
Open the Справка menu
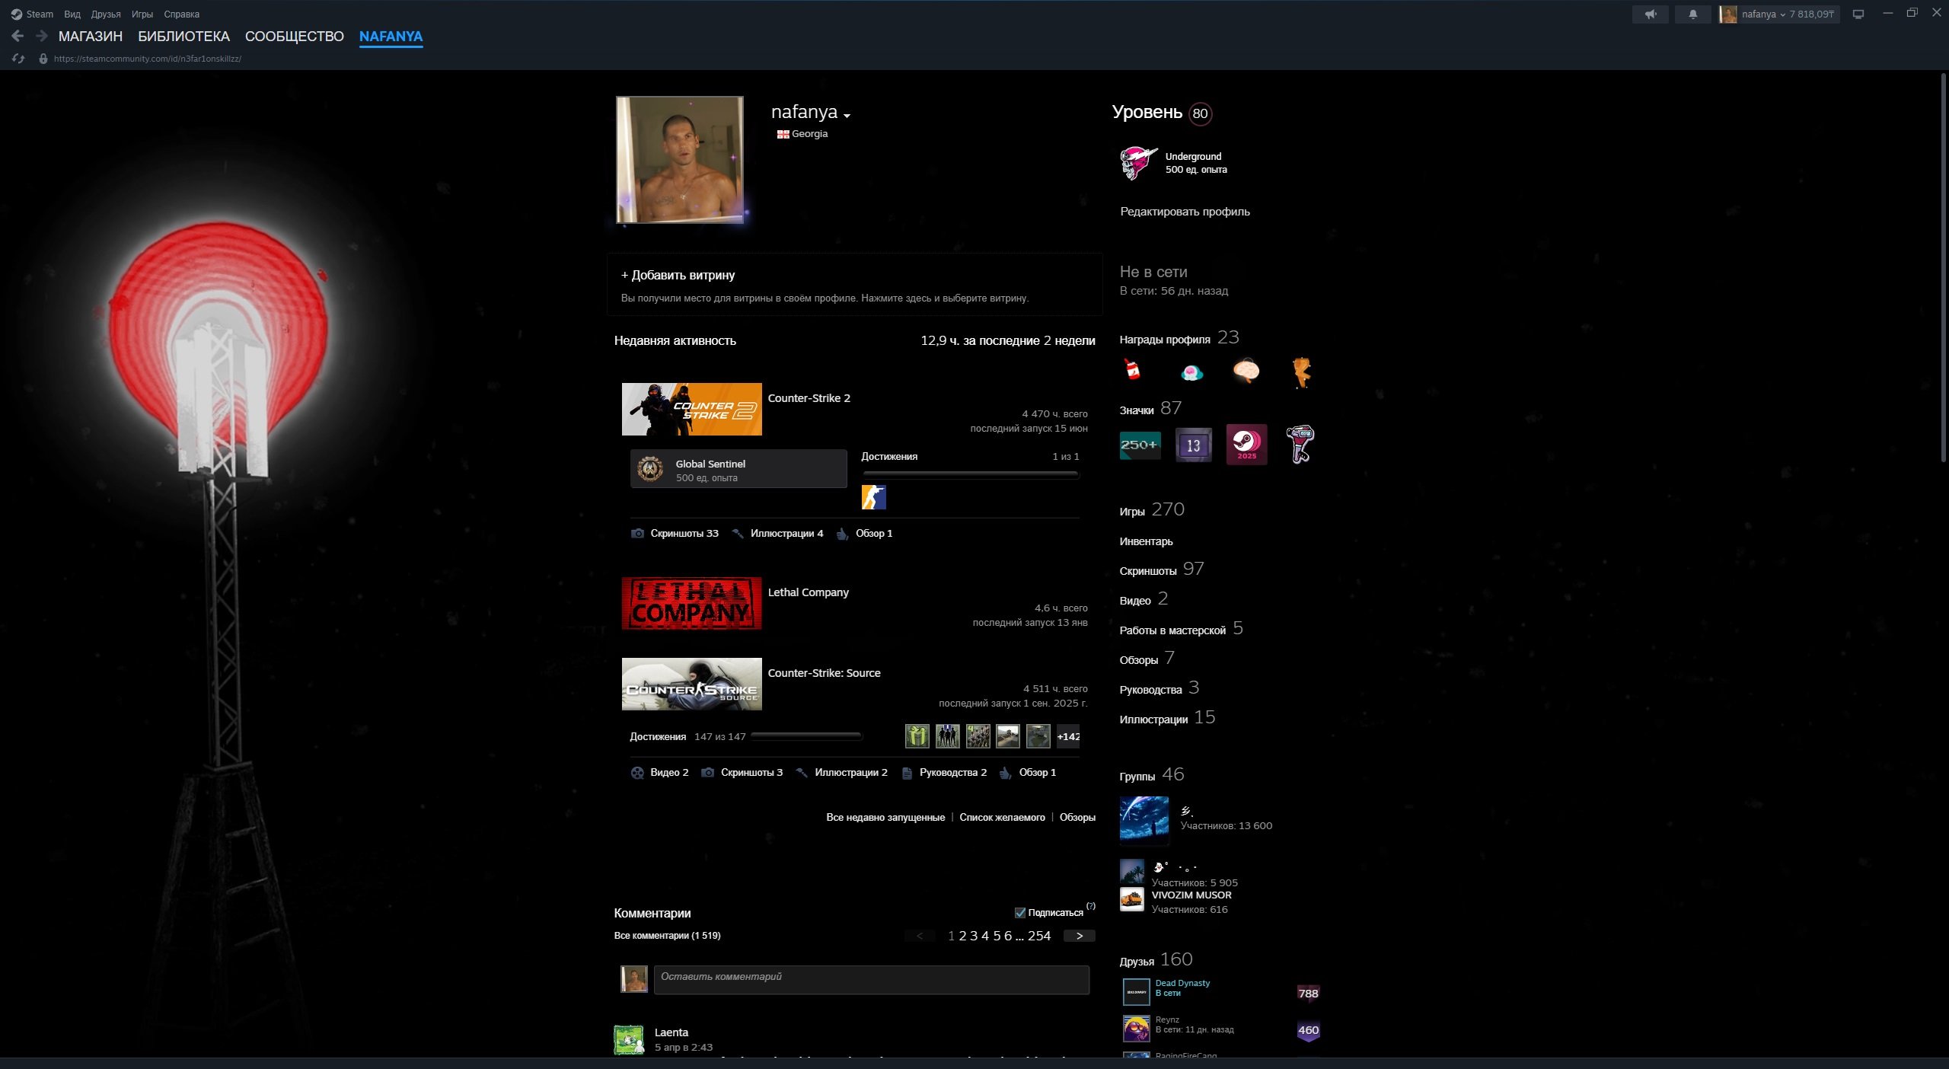click(181, 14)
